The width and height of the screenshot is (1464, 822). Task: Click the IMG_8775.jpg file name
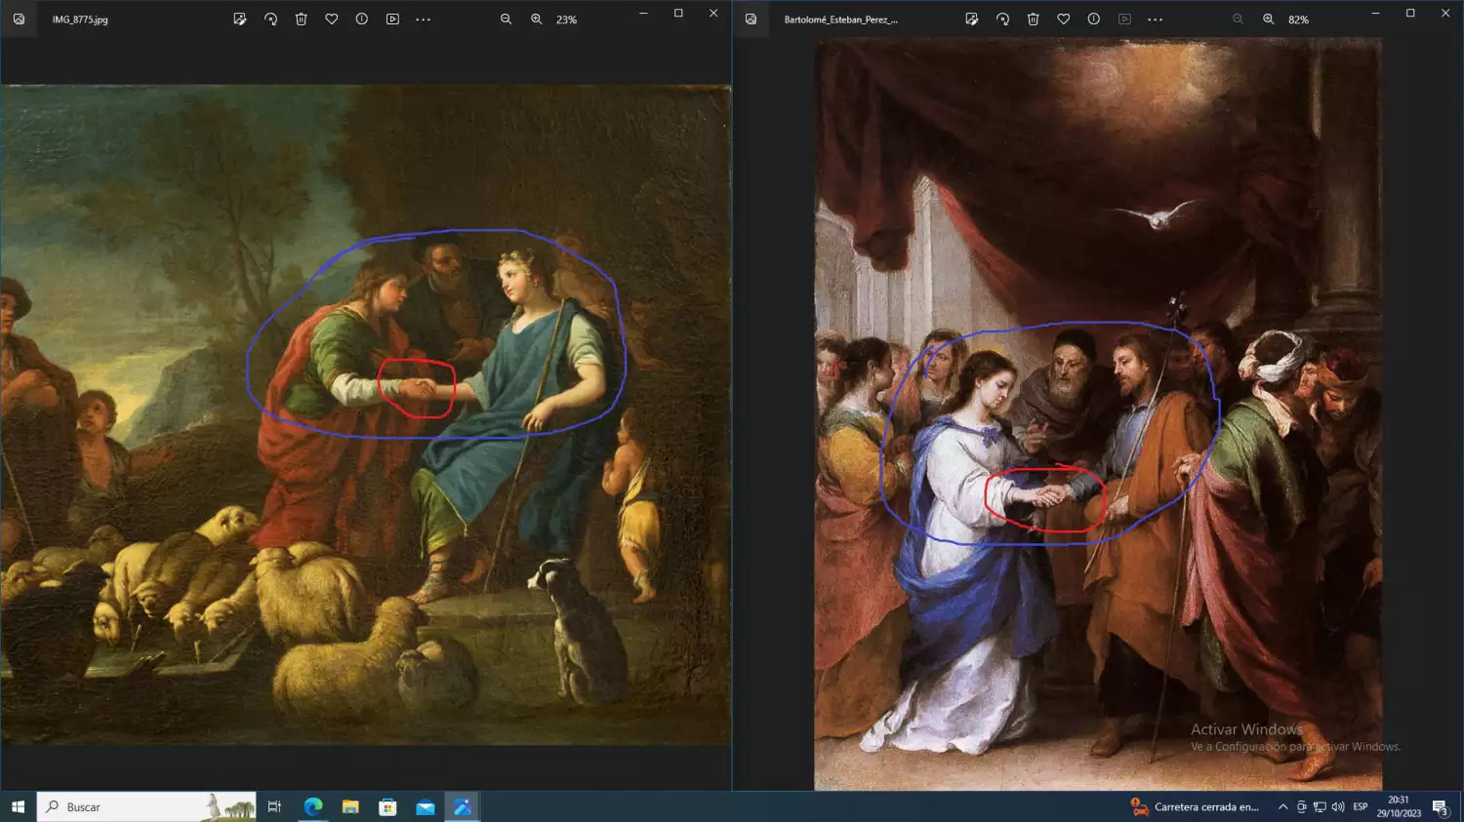[x=80, y=20]
